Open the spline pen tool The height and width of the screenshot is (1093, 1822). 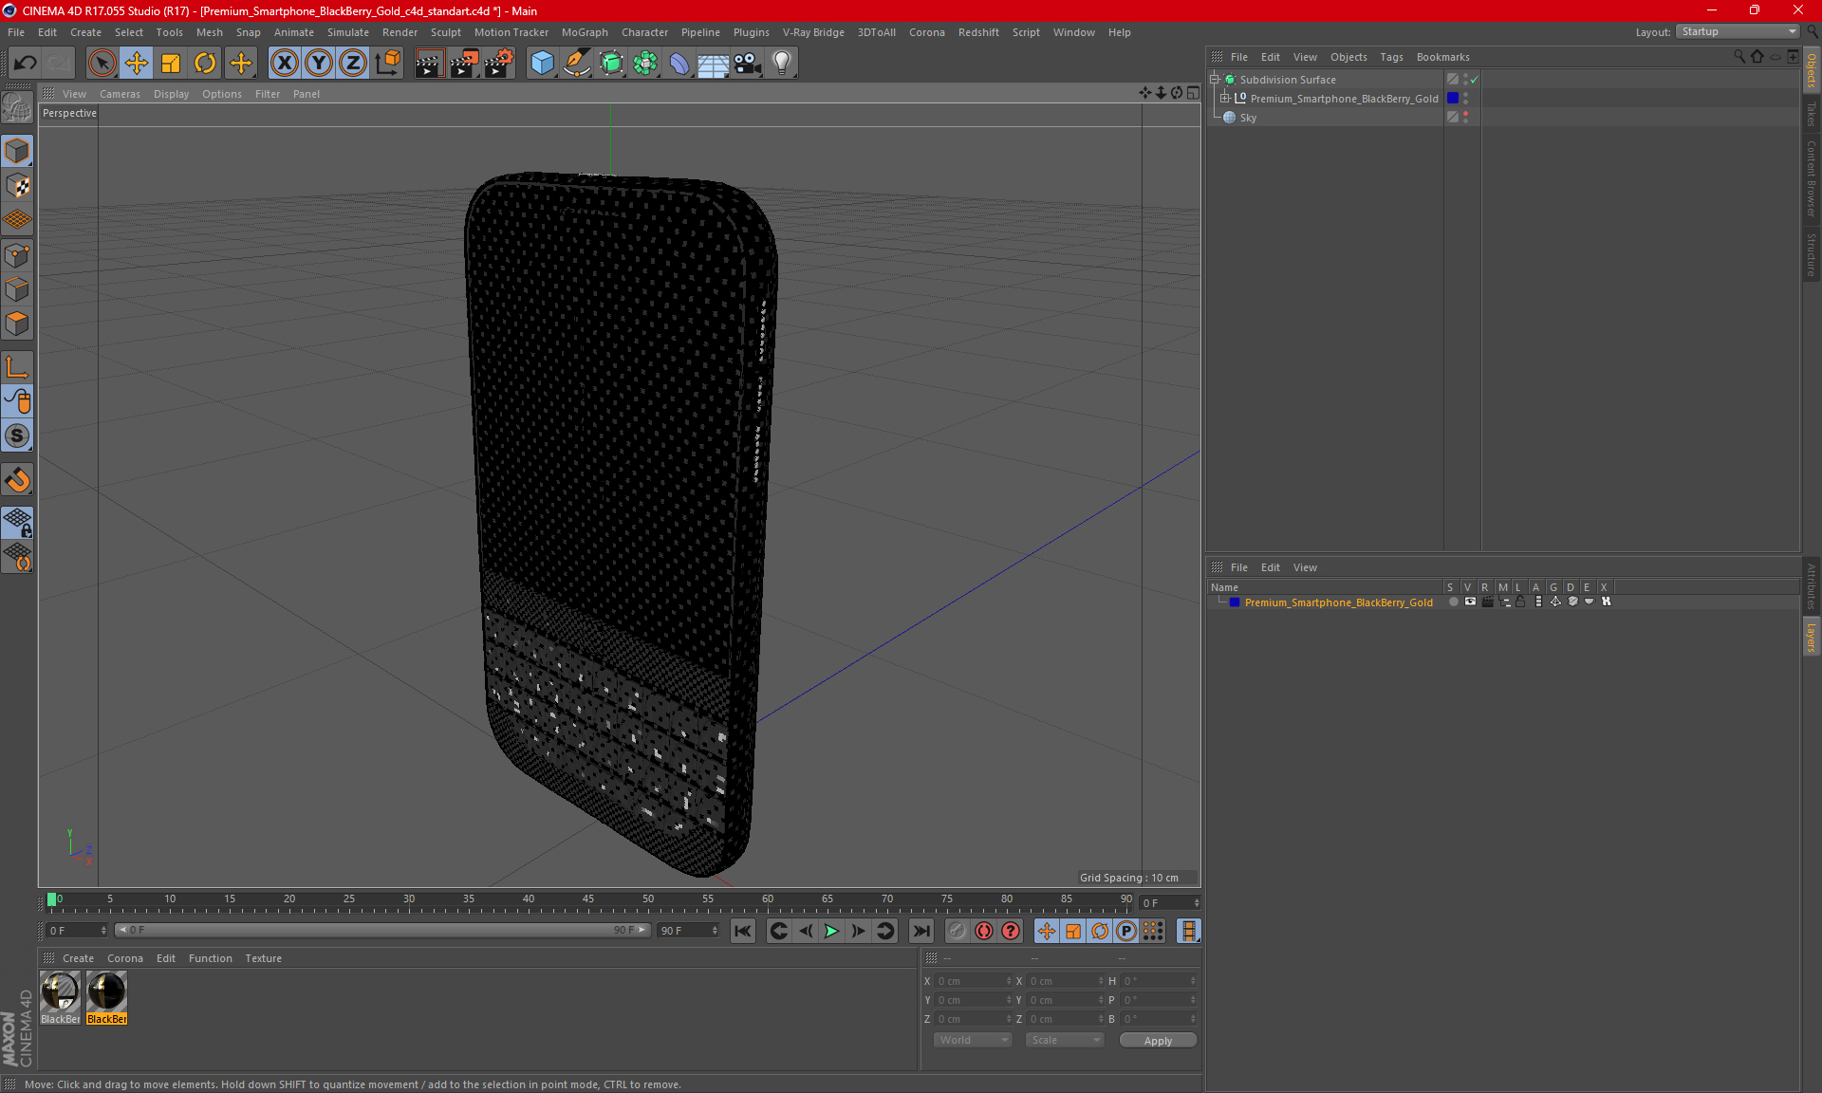click(577, 64)
